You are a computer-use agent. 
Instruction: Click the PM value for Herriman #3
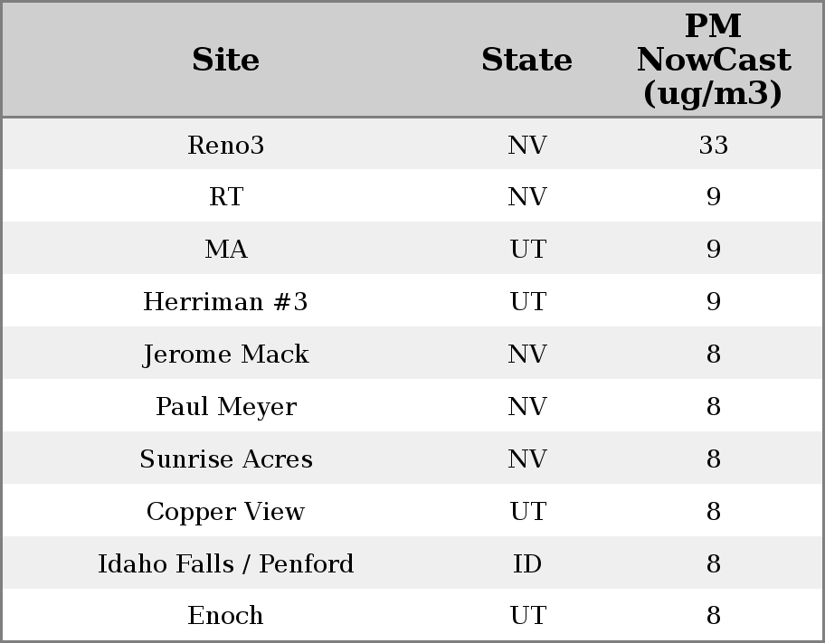point(713,301)
